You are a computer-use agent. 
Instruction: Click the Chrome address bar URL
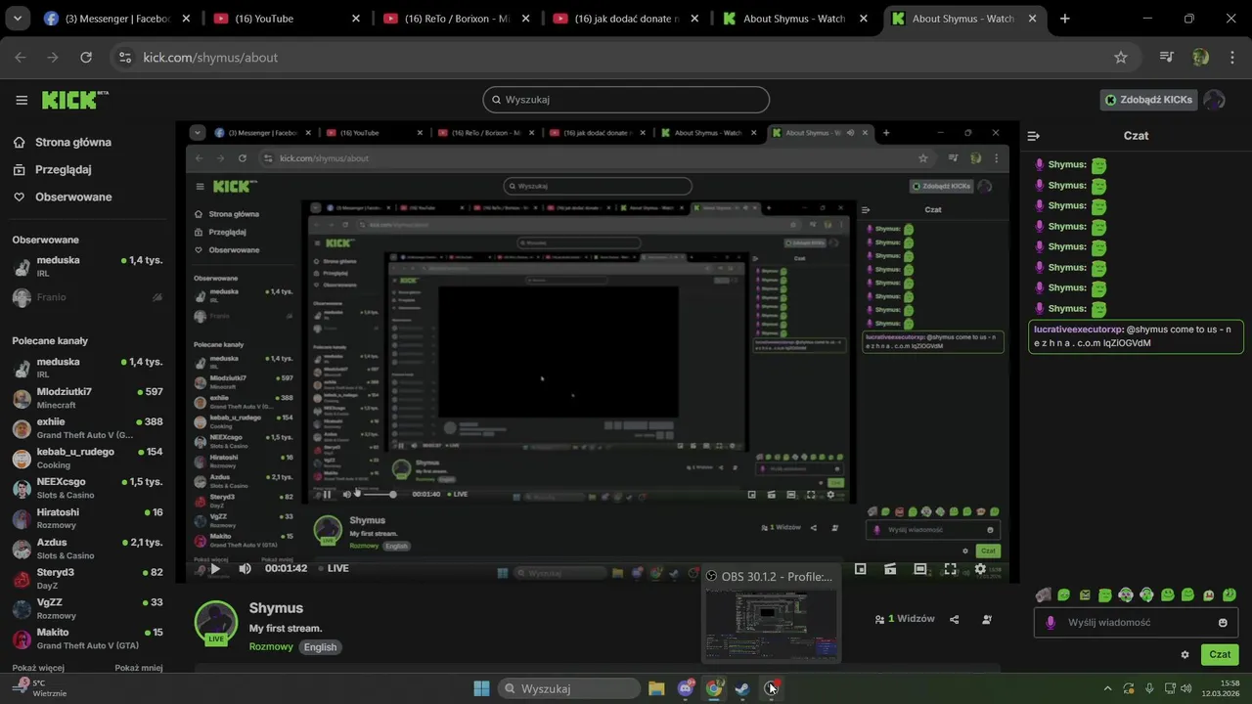[210, 58]
